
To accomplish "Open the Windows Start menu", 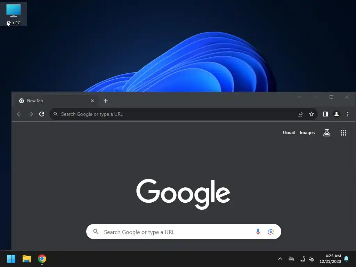I will click(x=11, y=259).
